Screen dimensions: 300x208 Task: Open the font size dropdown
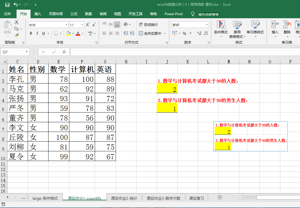[x=82, y=25]
